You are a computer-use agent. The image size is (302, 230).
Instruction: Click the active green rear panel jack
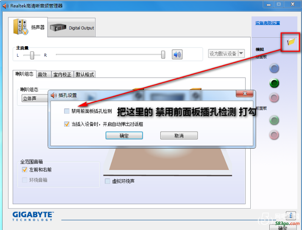(274, 83)
